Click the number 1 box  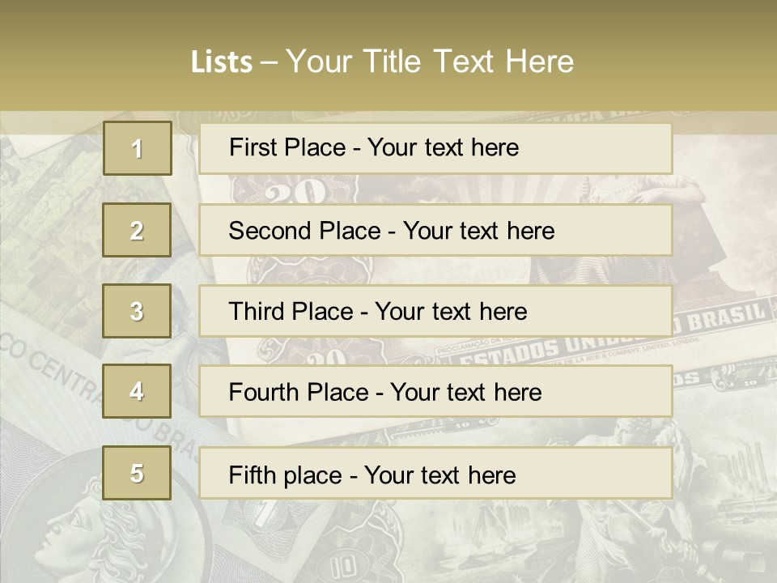(x=138, y=148)
